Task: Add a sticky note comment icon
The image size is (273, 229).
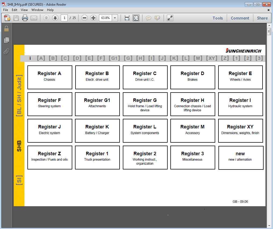Action: (x=149, y=18)
